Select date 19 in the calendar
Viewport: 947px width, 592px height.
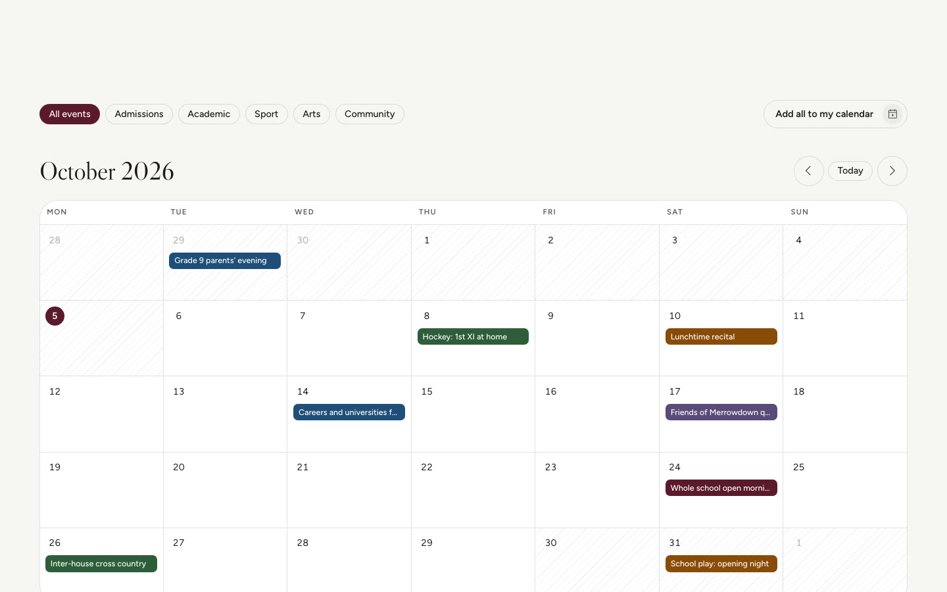click(x=55, y=468)
